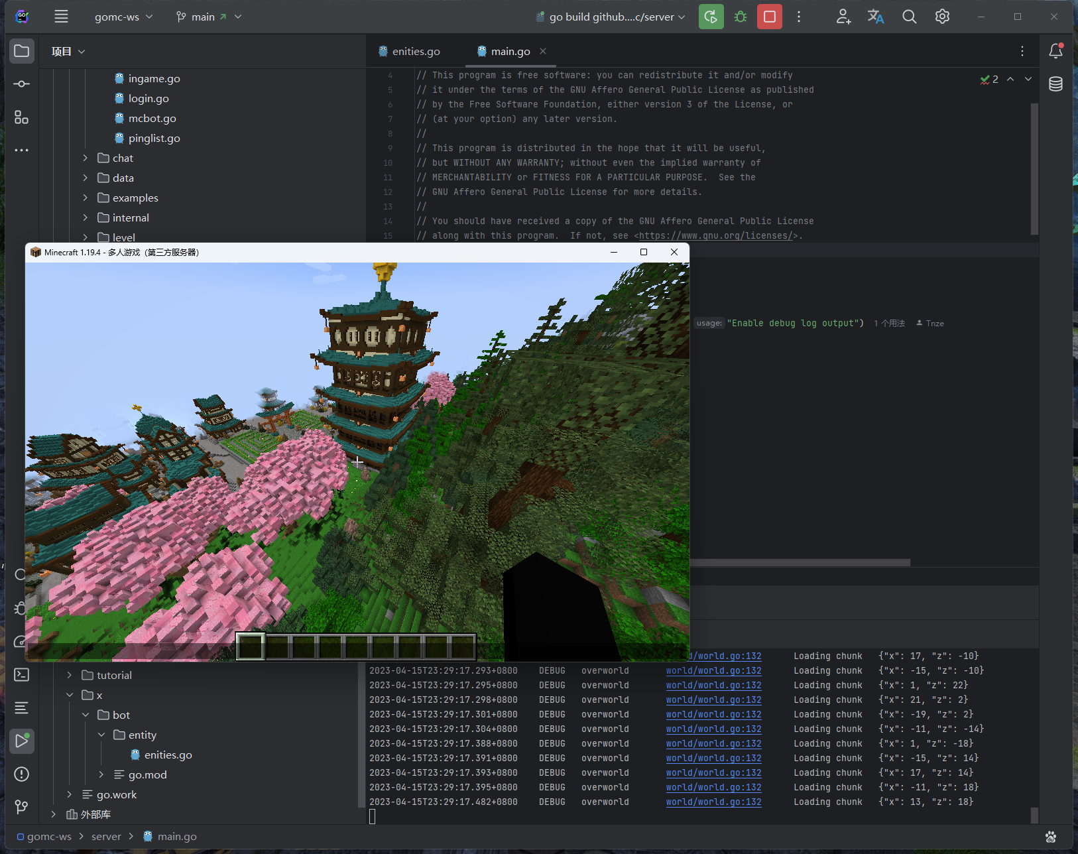
Task: Open the translation plugin icon
Action: pos(876,17)
